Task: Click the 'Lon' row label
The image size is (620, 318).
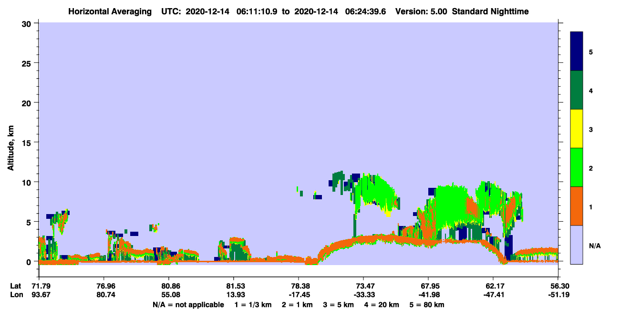Action: pyautogui.click(x=16, y=295)
